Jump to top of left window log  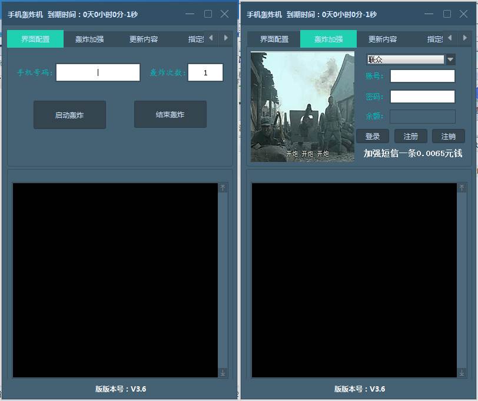click(223, 188)
